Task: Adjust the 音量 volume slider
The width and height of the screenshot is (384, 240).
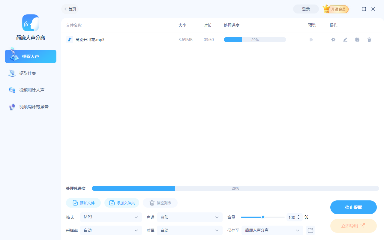Action: (x=262, y=217)
